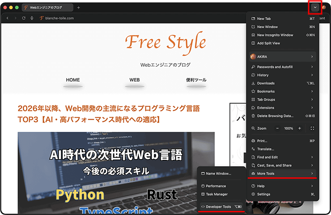Open Downloads from the menu
This screenshot has width=331, height=215.
[x=283, y=83]
